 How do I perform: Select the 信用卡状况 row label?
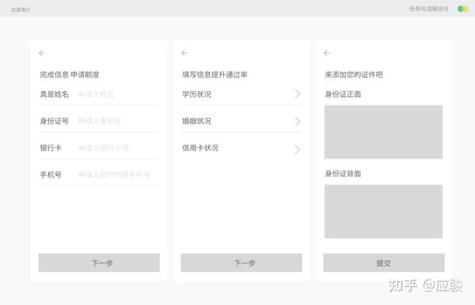(200, 148)
